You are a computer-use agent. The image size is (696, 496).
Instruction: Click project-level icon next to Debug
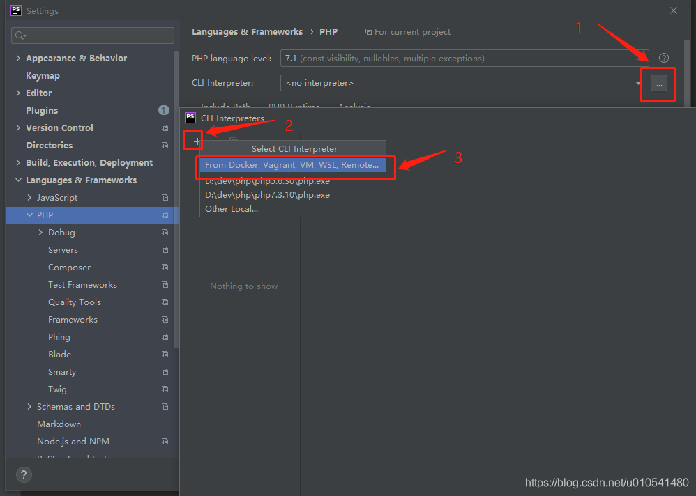pos(165,232)
